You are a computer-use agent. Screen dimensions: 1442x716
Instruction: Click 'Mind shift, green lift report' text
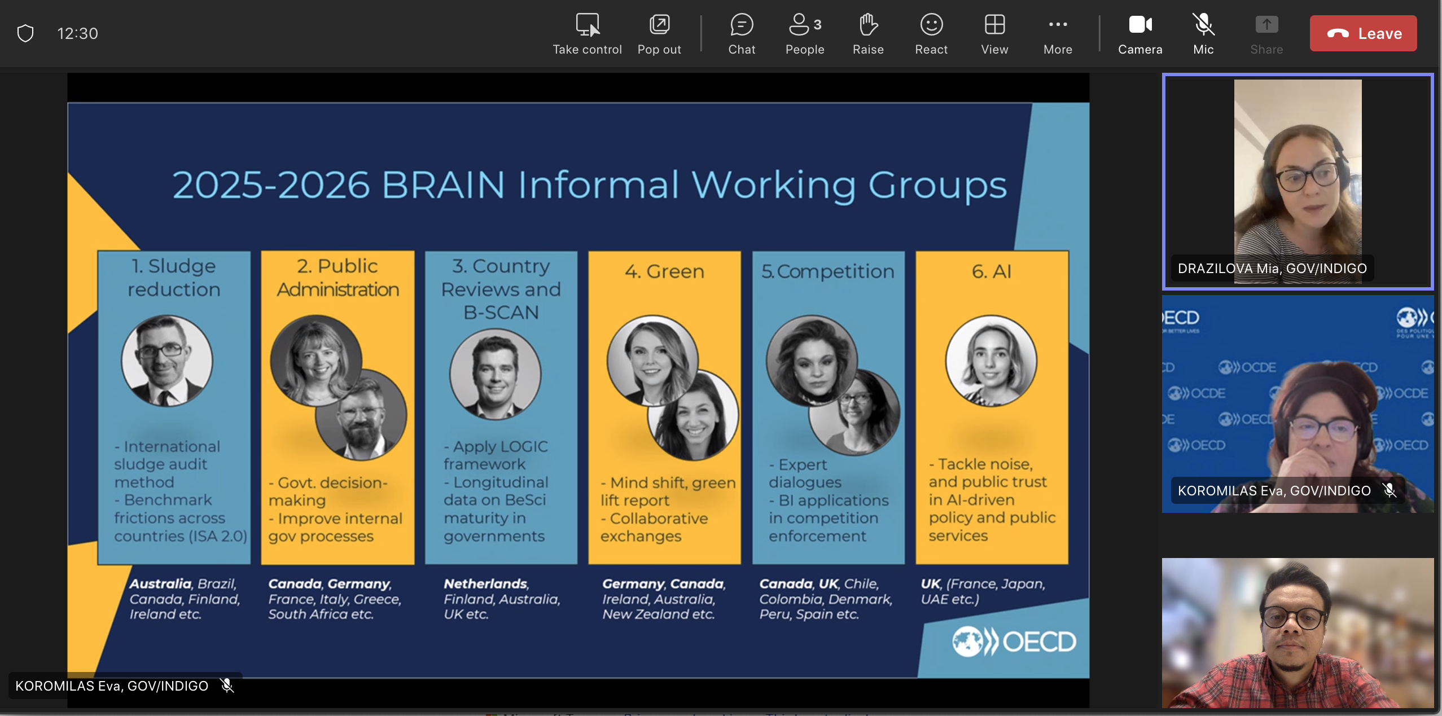[x=668, y=491]
